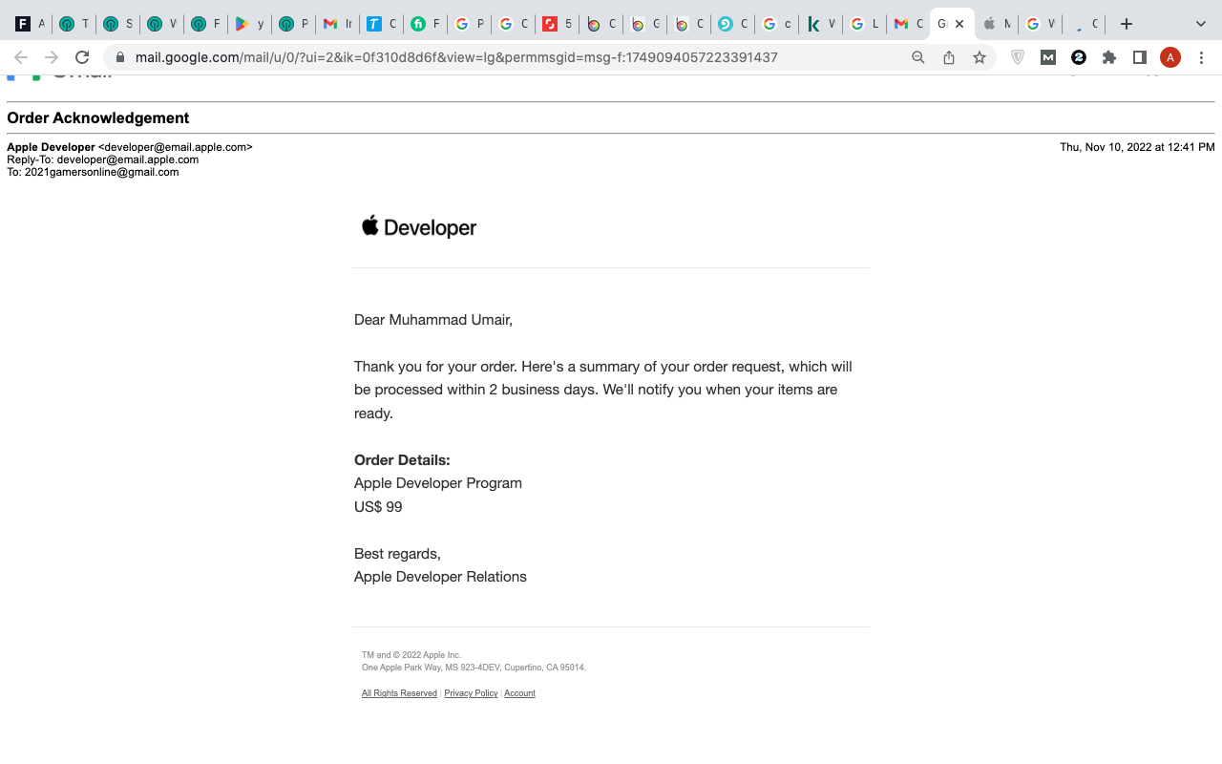The image size is (1222, 764).
Task: Click the Account link in footer
Action: click(x=519, y=693)
